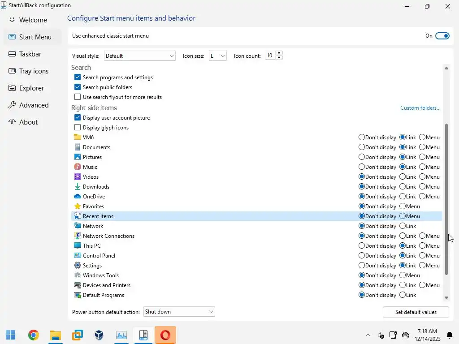Open the About section
Viewport: 459px width, 344px height.
33,122
